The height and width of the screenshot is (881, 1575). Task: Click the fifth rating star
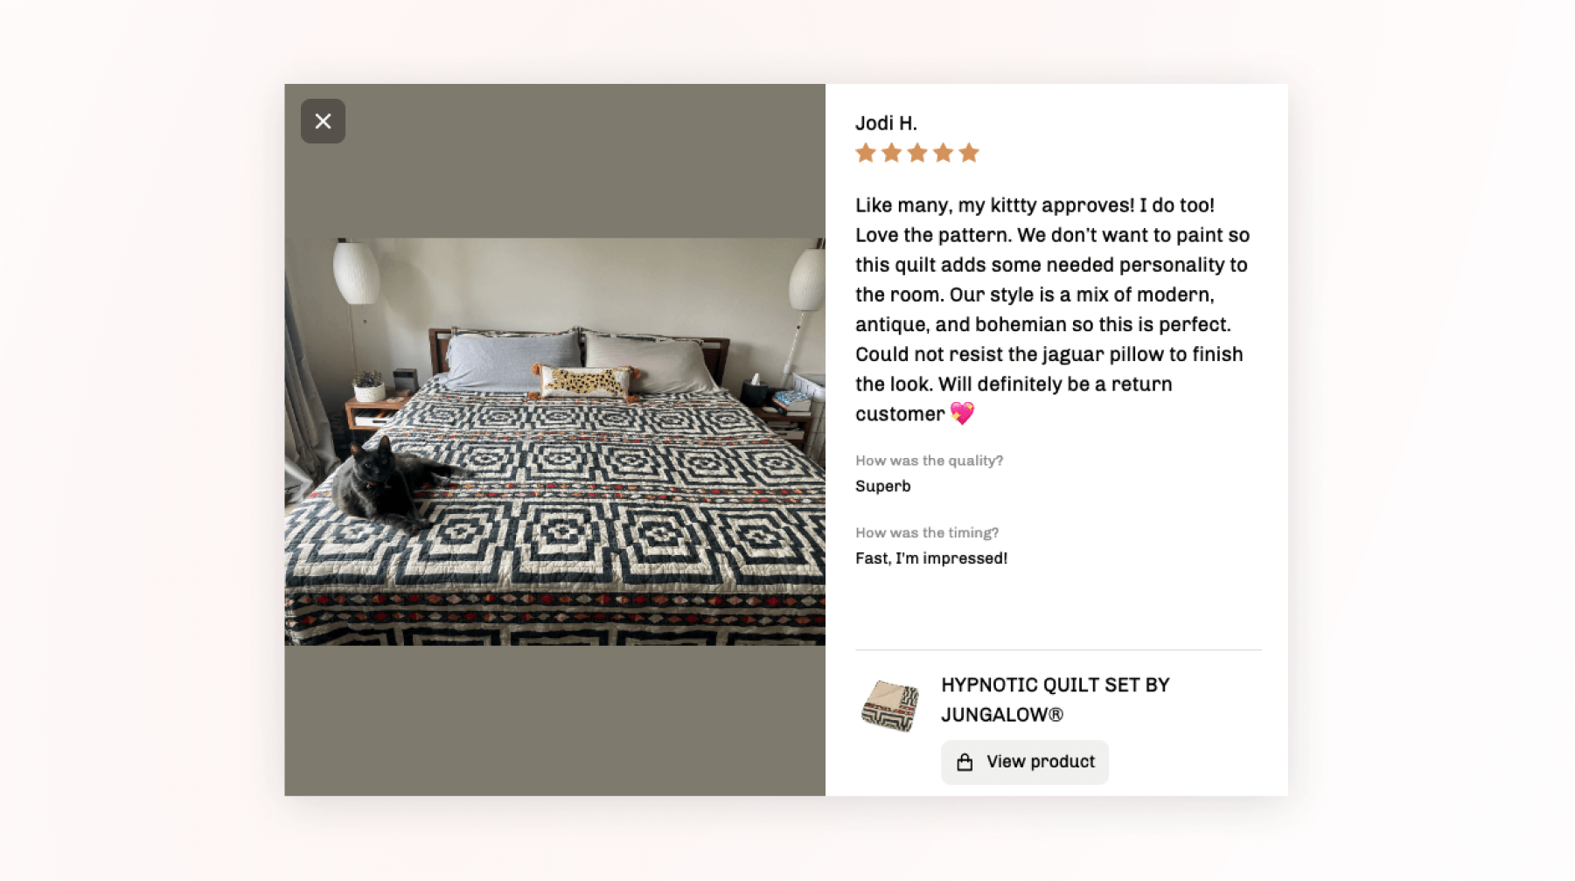click(968, 154)
